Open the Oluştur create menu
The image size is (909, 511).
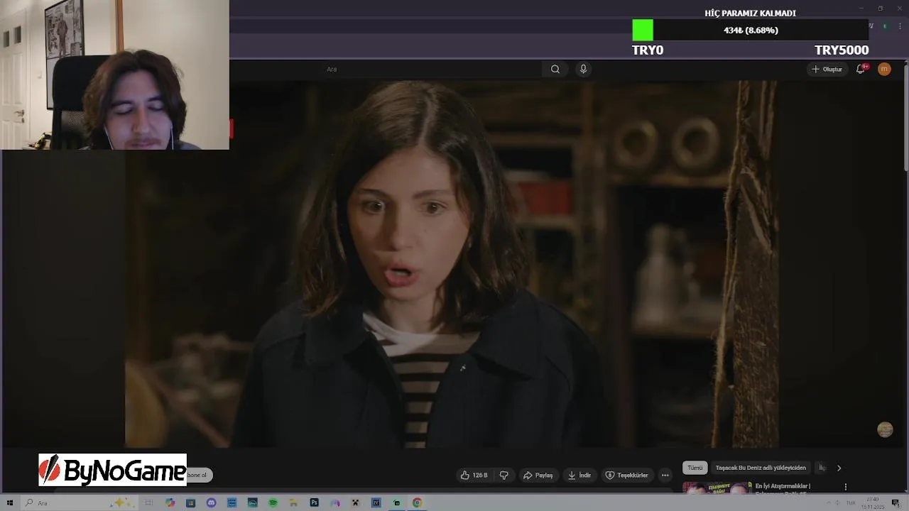[827, 69]
